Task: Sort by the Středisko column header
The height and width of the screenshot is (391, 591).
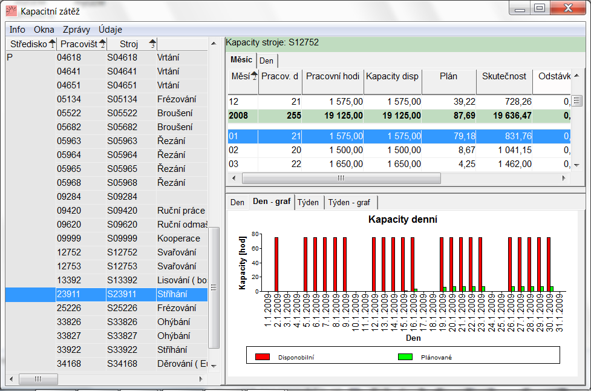Action: point(31,44)
